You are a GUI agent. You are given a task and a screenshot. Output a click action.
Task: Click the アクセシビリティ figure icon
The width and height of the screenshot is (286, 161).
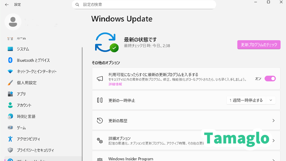pyautogui.click(x=10, y=138)
